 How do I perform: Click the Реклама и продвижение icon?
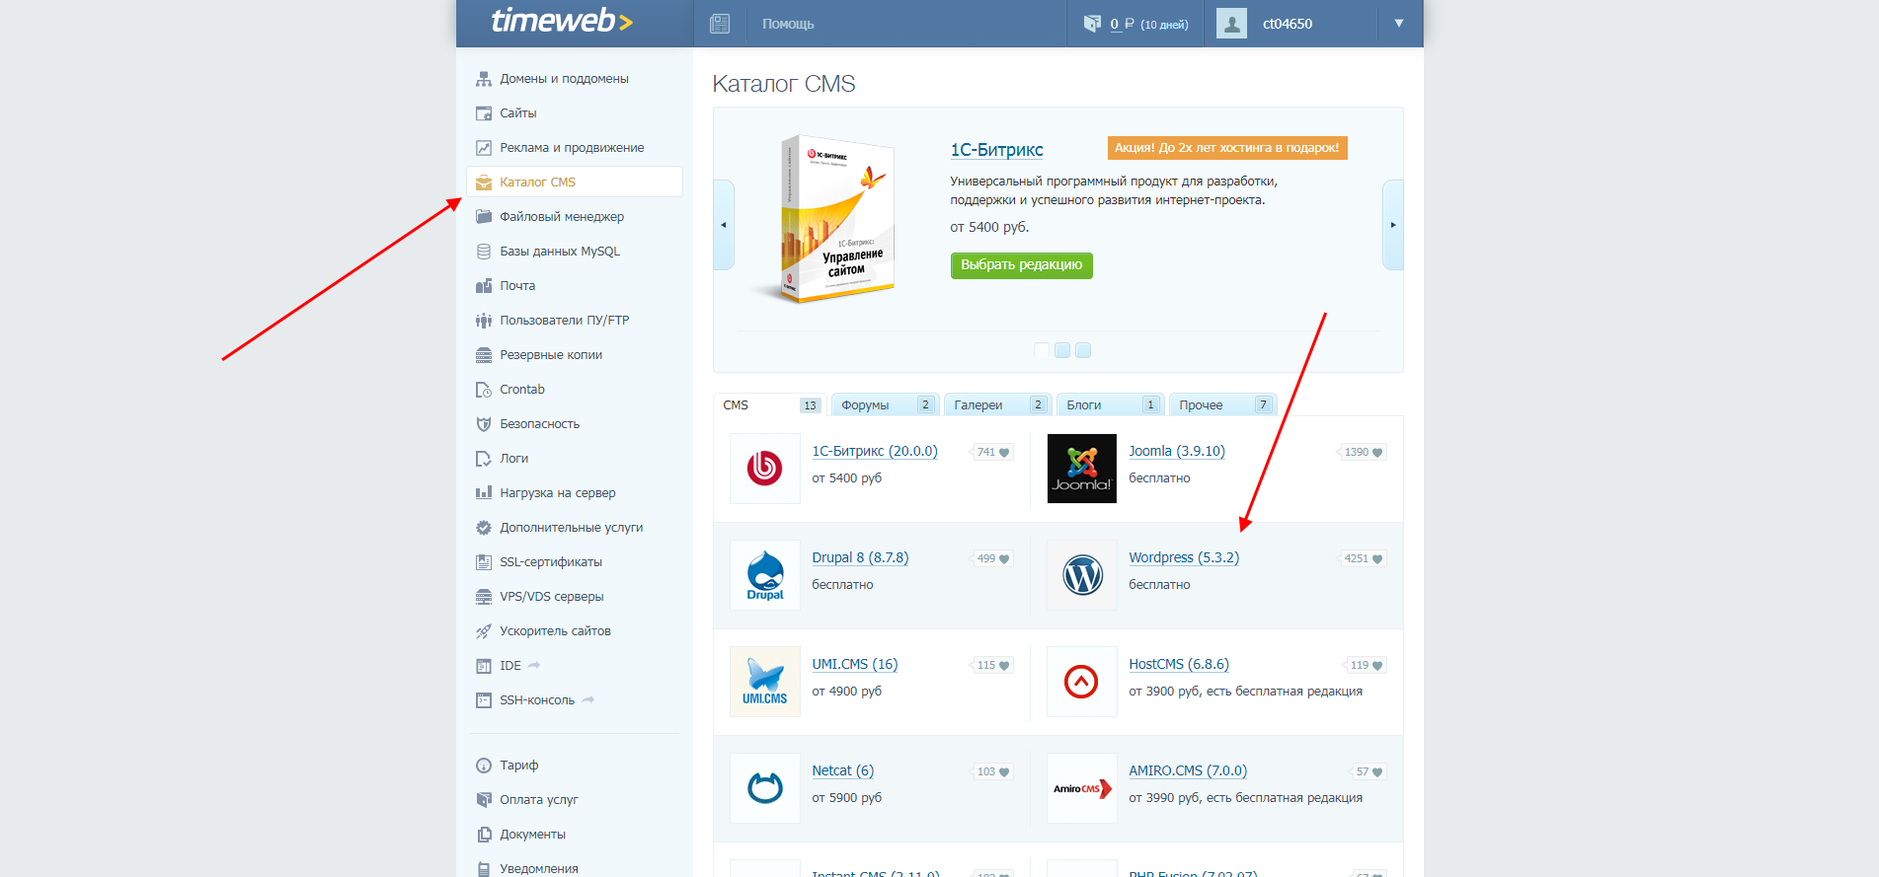[x=484, y=148]
